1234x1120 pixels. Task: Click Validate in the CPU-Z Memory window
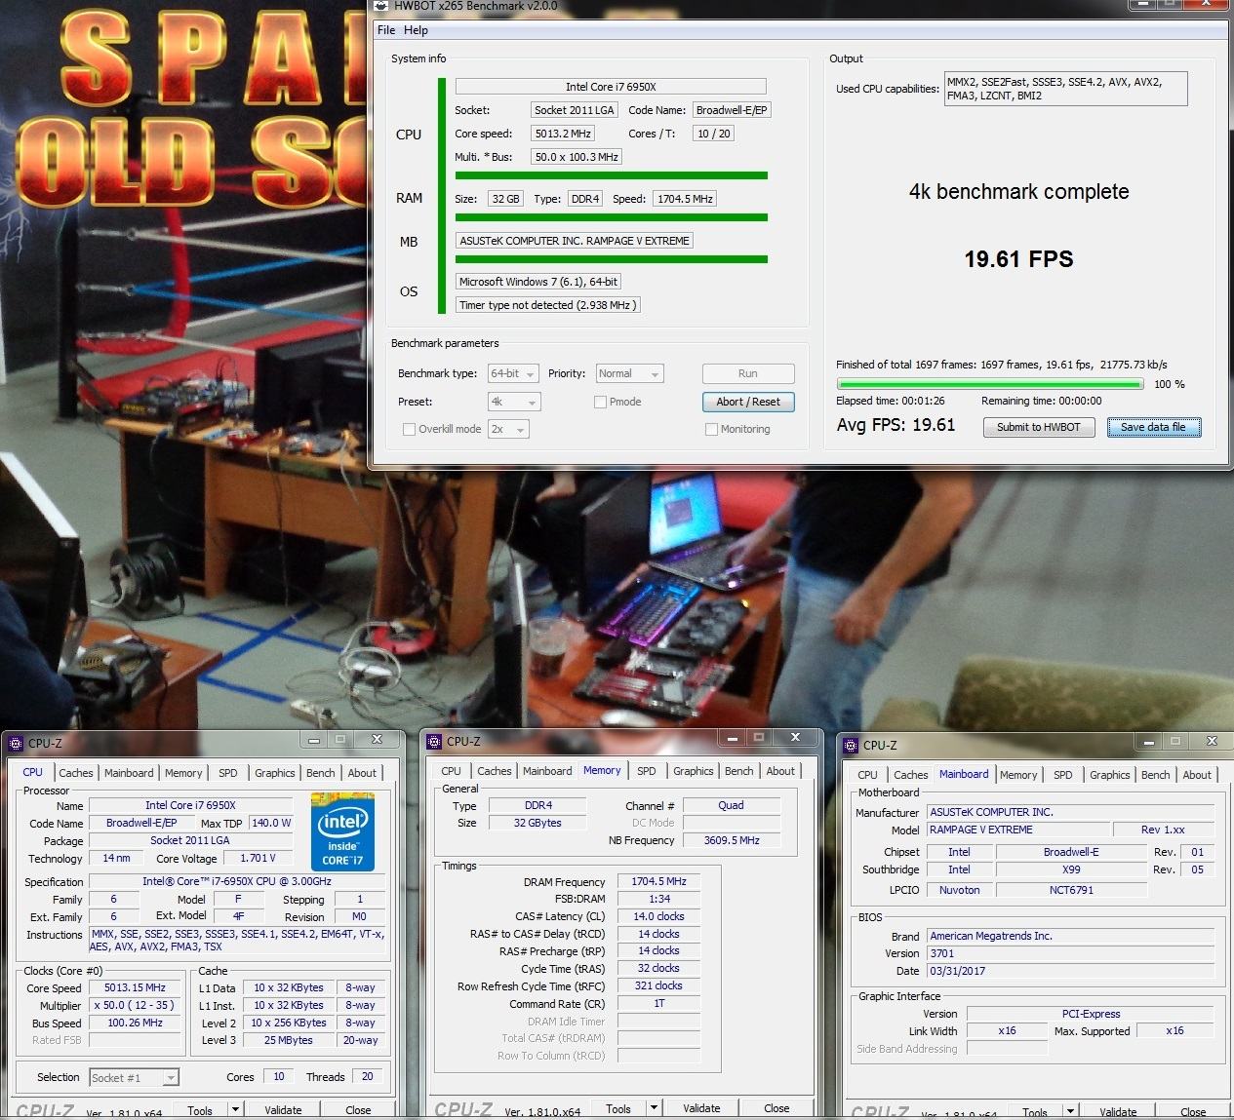pyautogui.click(x=702, y=1107)
